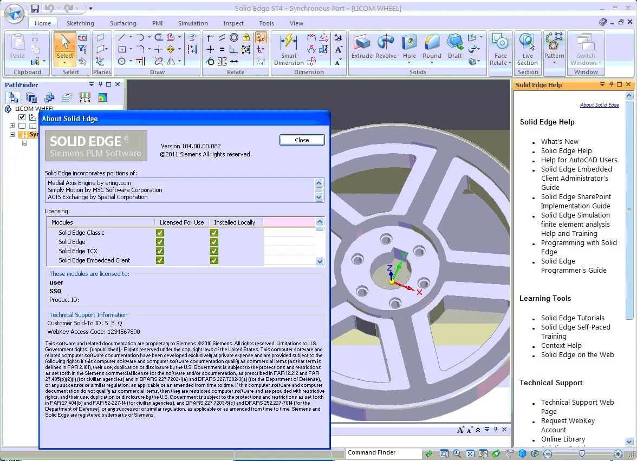The width and height of the screenshot is (637, 461).
Task: Select the Mirror draw tool
Action: pyautogui.click(x=171, y=61)
